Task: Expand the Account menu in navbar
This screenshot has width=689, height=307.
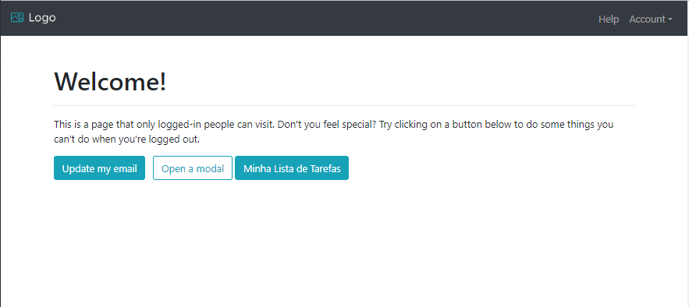Action: 650,19
